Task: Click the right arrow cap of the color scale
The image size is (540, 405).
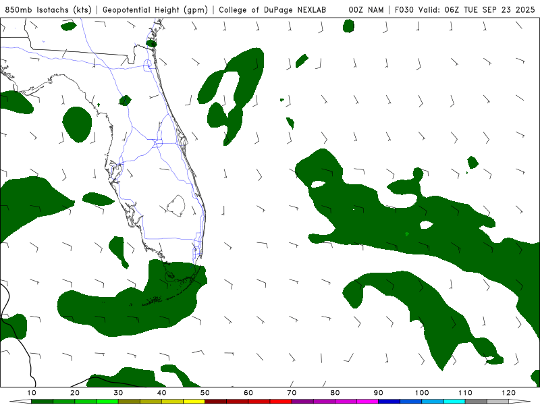Action: 520,402
